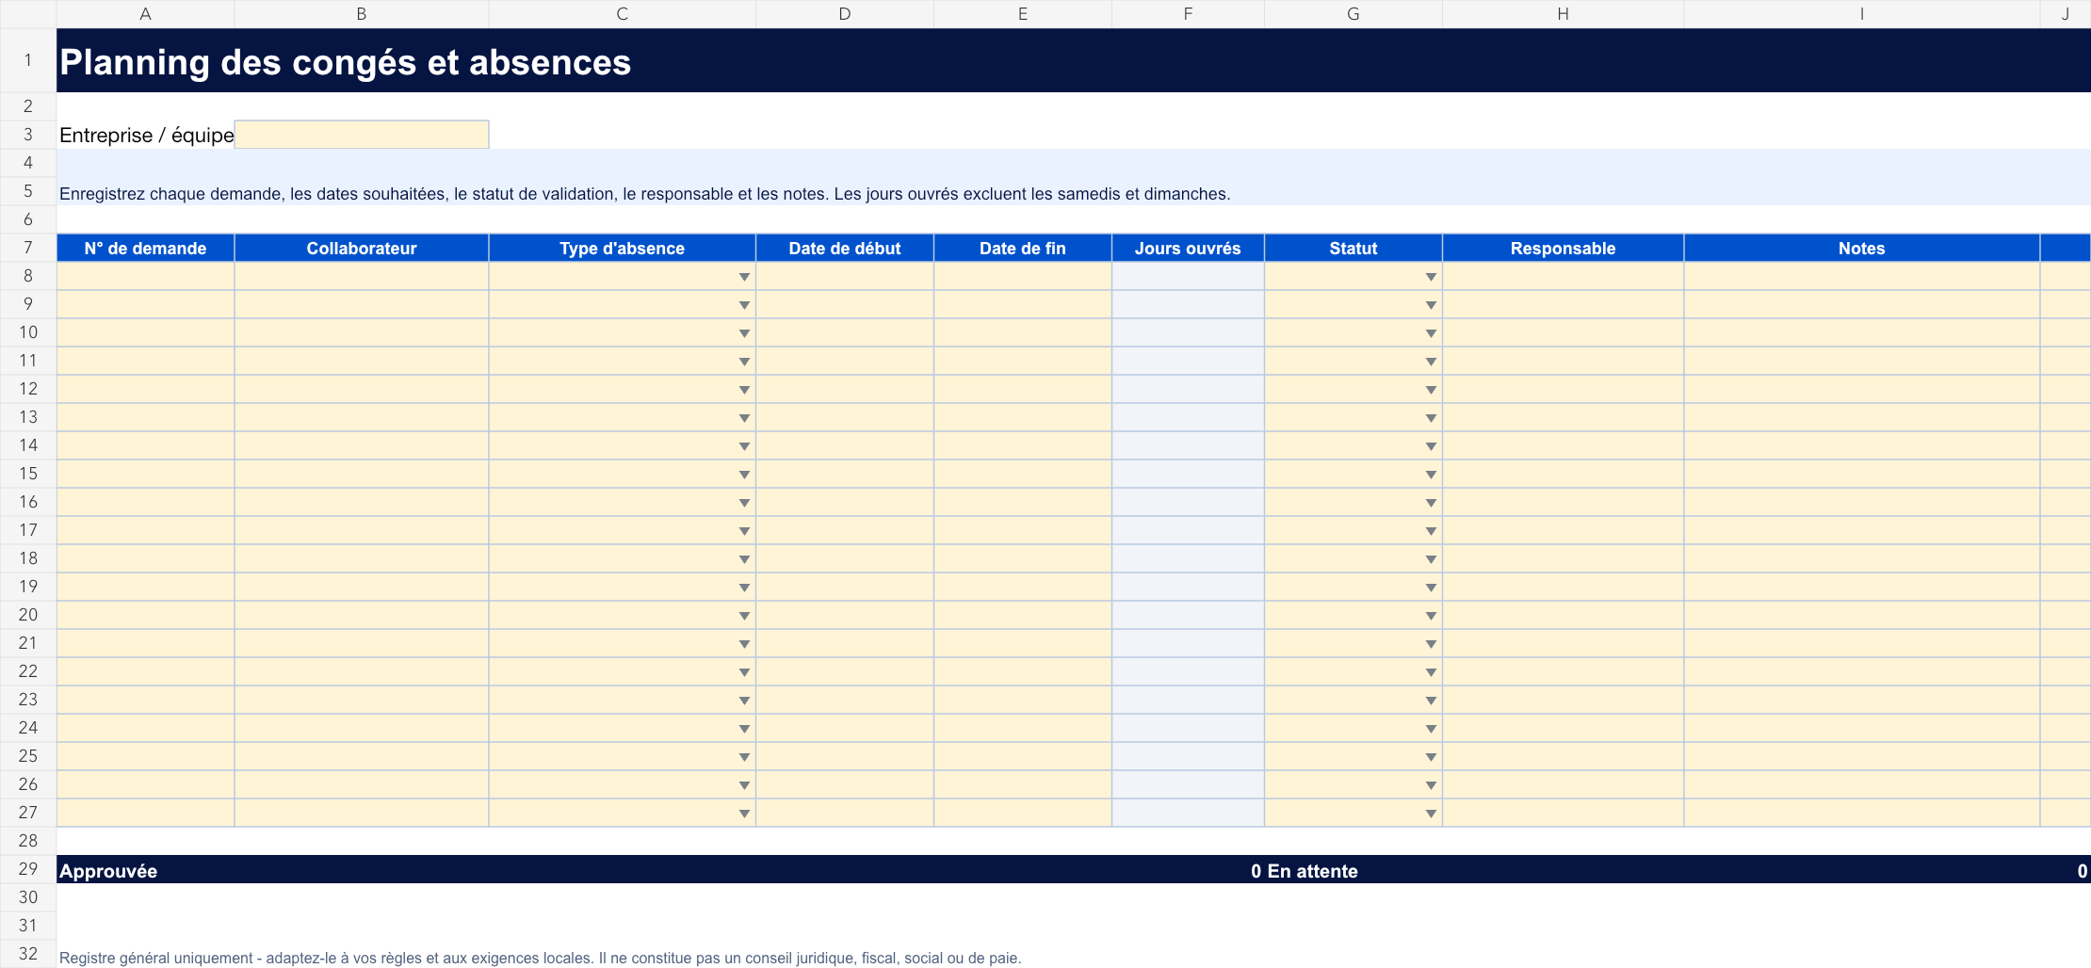Select row 1 header number
The image size is (2091, 968).
click(28, 60)
